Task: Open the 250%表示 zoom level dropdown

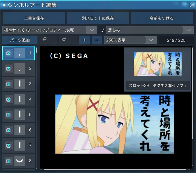Action: tap(130, 40)
